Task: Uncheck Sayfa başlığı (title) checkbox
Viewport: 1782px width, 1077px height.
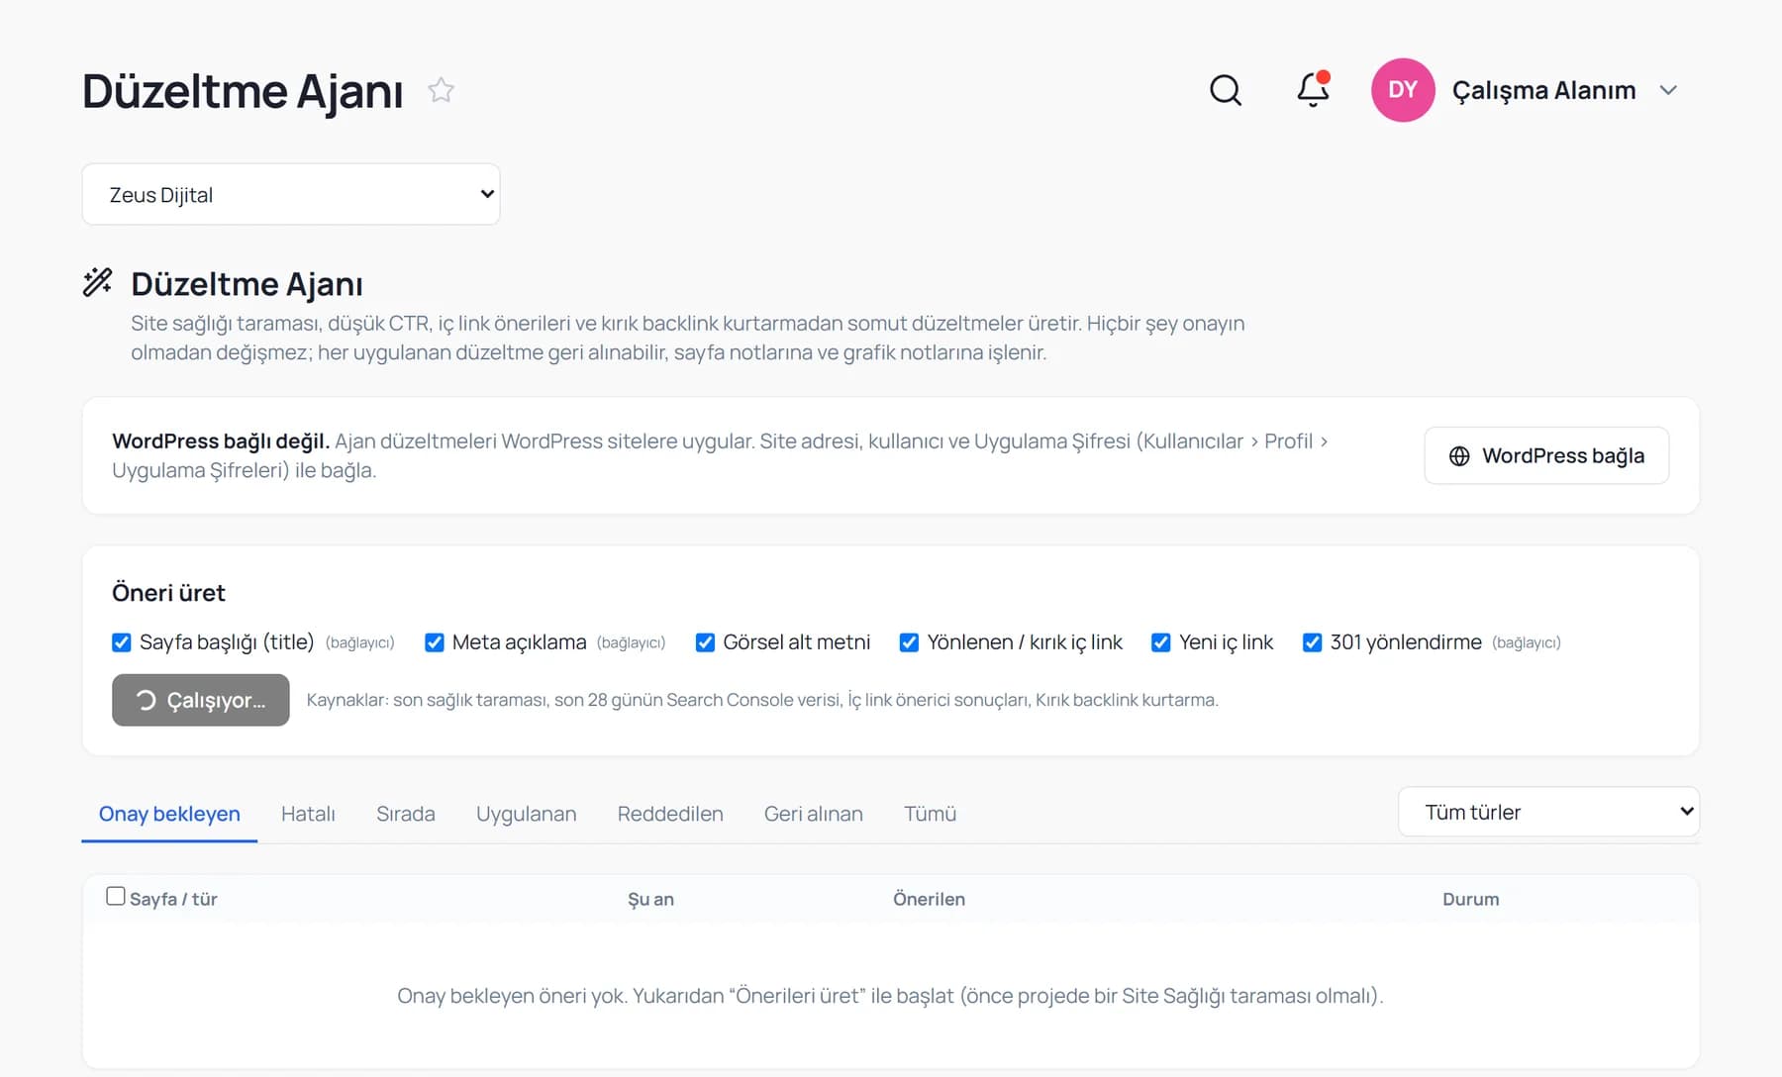Action: 122,642
